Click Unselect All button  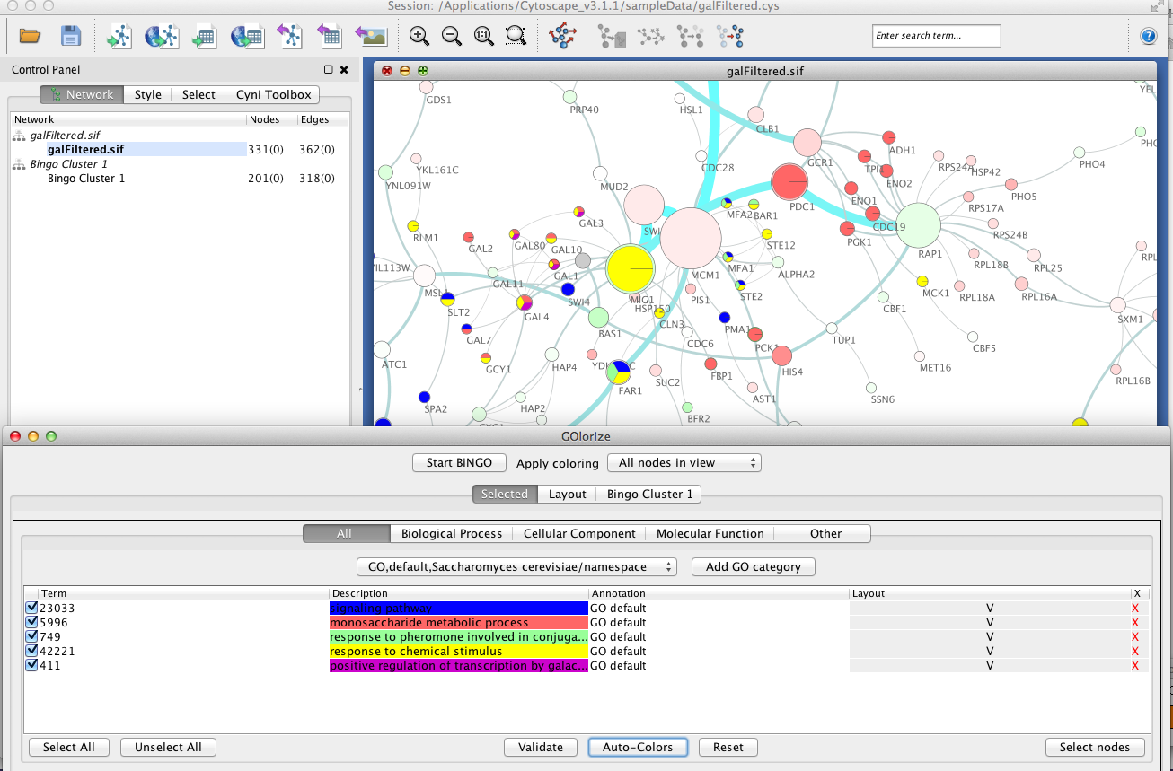pyautogui.click(x=169, y=747)
